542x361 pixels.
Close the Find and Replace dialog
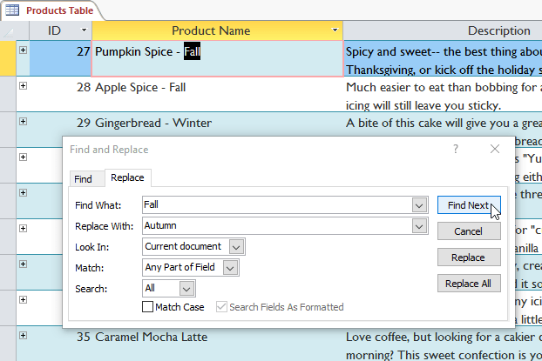coord(495,150)
